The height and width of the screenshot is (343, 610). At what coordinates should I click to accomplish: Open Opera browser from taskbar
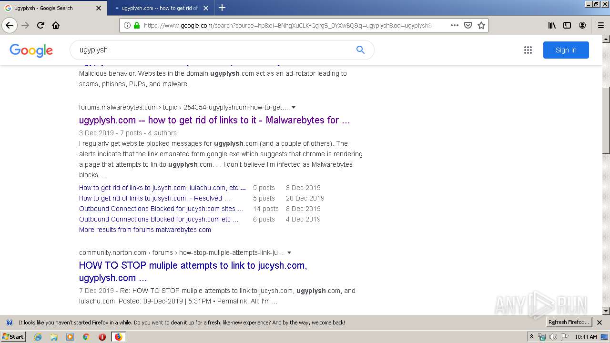pos(102,337)
